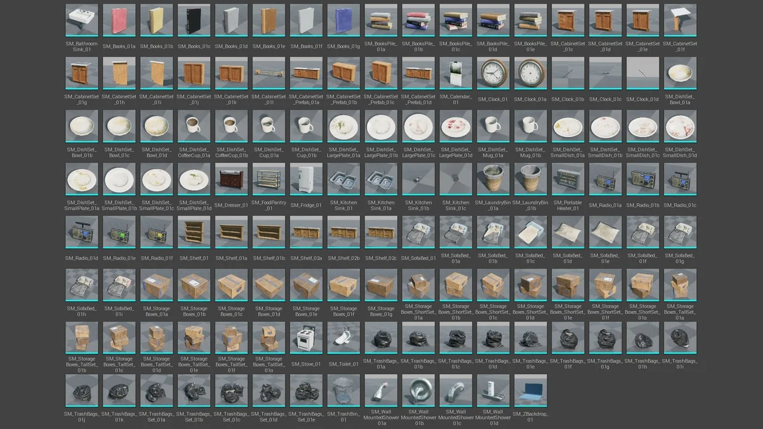Open the SM_Calendar_01 asset

456,73
